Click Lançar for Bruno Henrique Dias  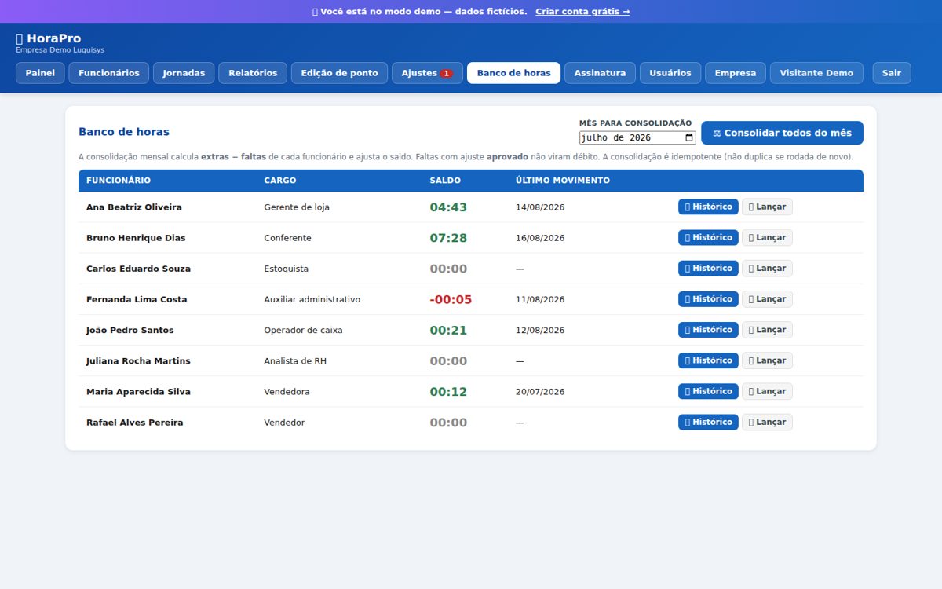tap(767, 237)
